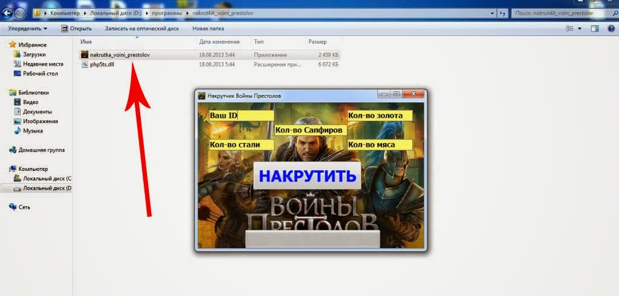Image resolution: width=619 pixels, height=296 pixels.
Task: Open the Музыка library
Action: 33,130
